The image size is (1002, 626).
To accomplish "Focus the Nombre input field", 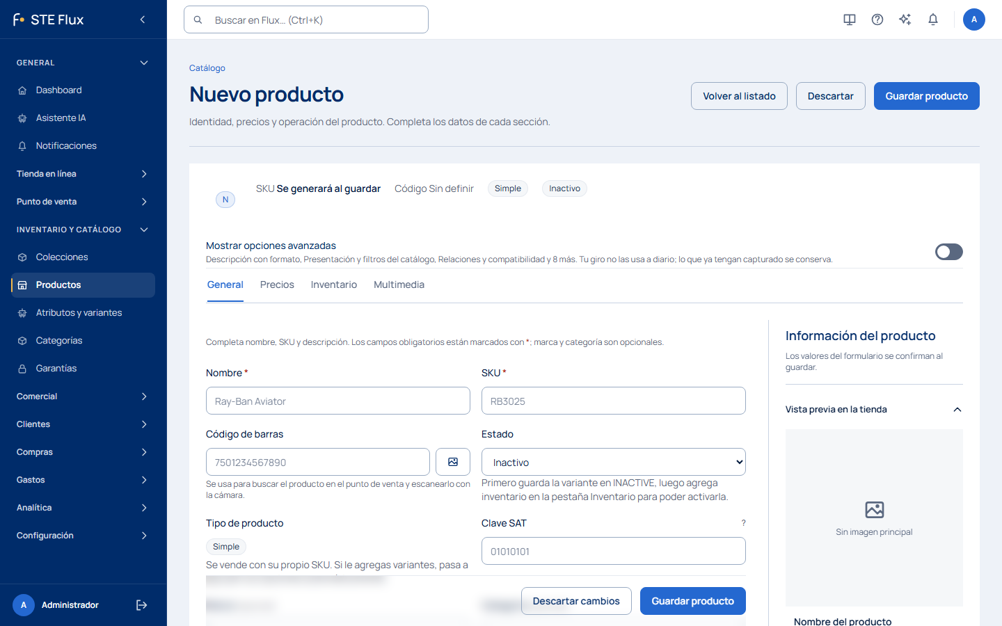I will pos(338,401).
